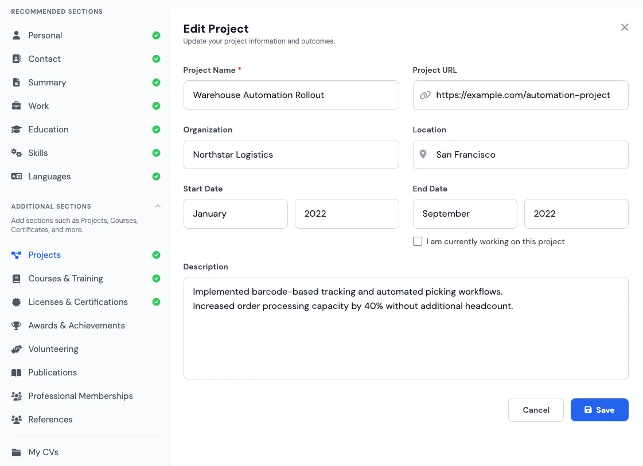Screen dimensions: 643x466
Task: Open the Start Date month dropdown (January)
Action: pyautogui.click(x=235, y=214)
